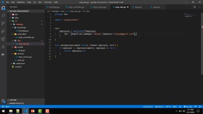Open Windows Start menu
Screen dimensions: 203x114
[x=3, y=111]
